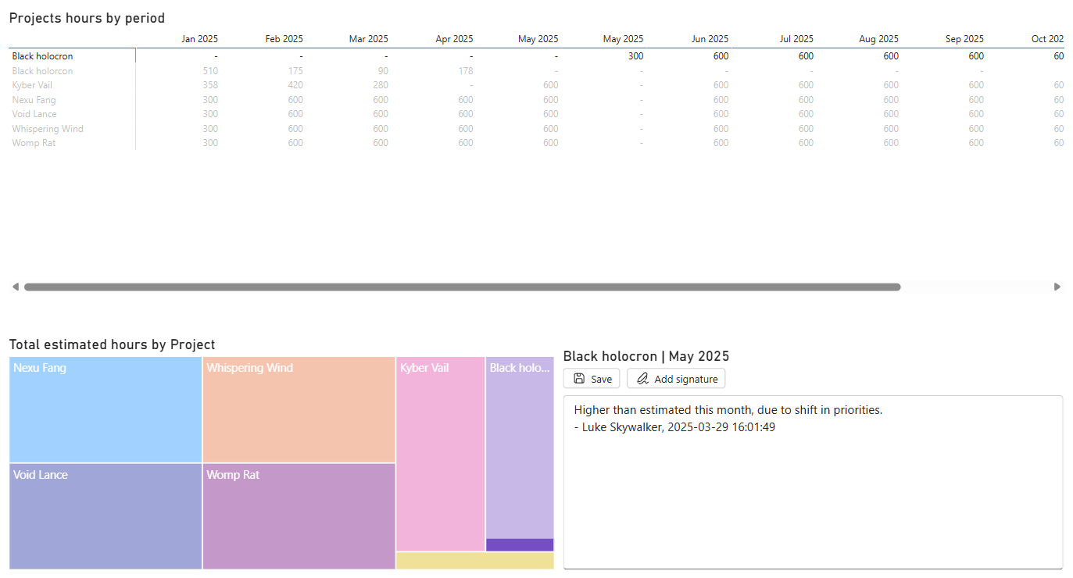This screenshot has height=578, width=1073.
Task: Select the Nexu Fang treemap tile
Action: [x=106, y=410]
